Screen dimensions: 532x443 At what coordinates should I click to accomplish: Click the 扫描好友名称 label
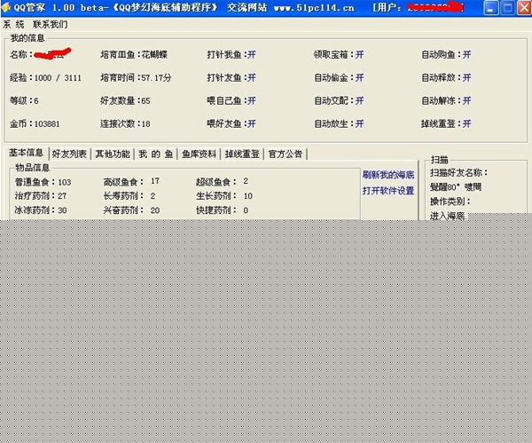459,172
